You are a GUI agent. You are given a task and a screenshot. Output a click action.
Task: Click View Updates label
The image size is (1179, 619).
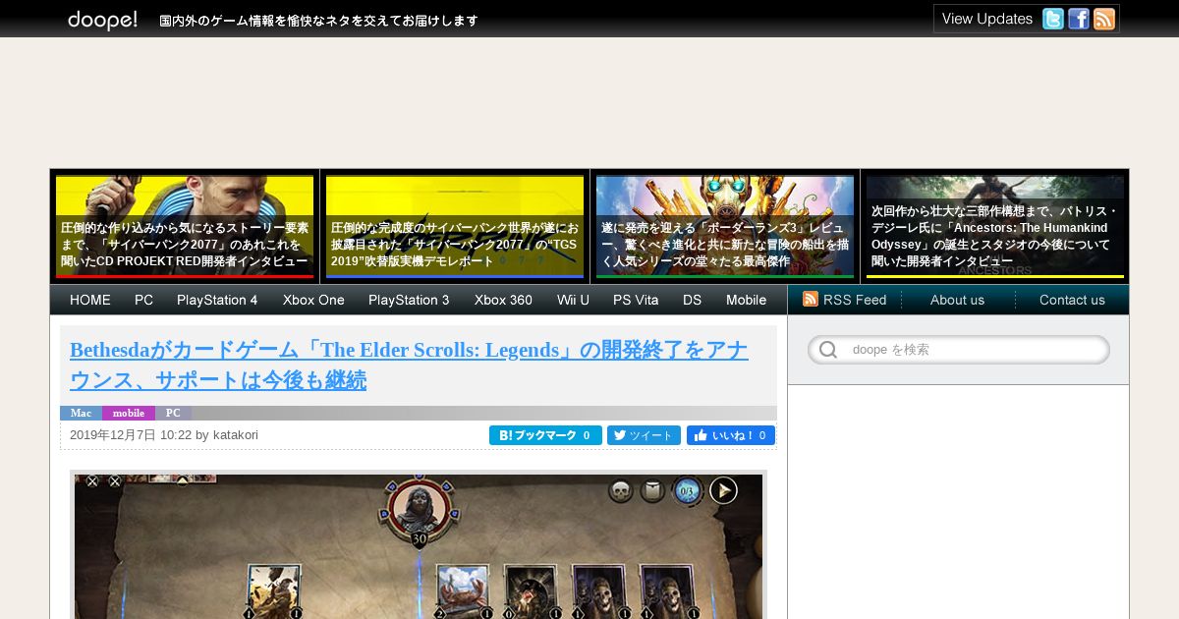coord(987,19)
